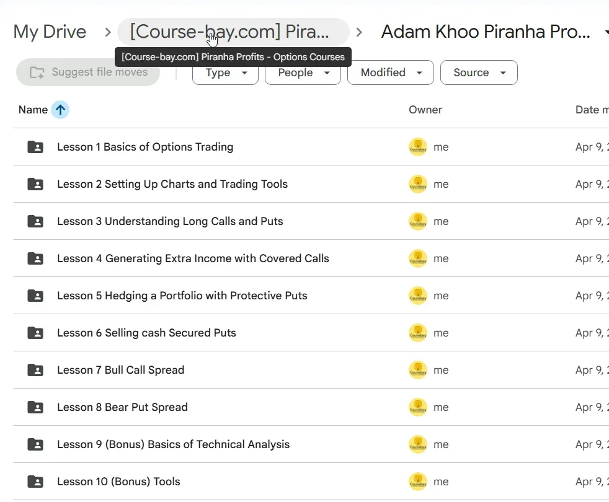
Task: Open the Lesson 1 Basics of Options Trading folder icon
Action: pos(35,147)
